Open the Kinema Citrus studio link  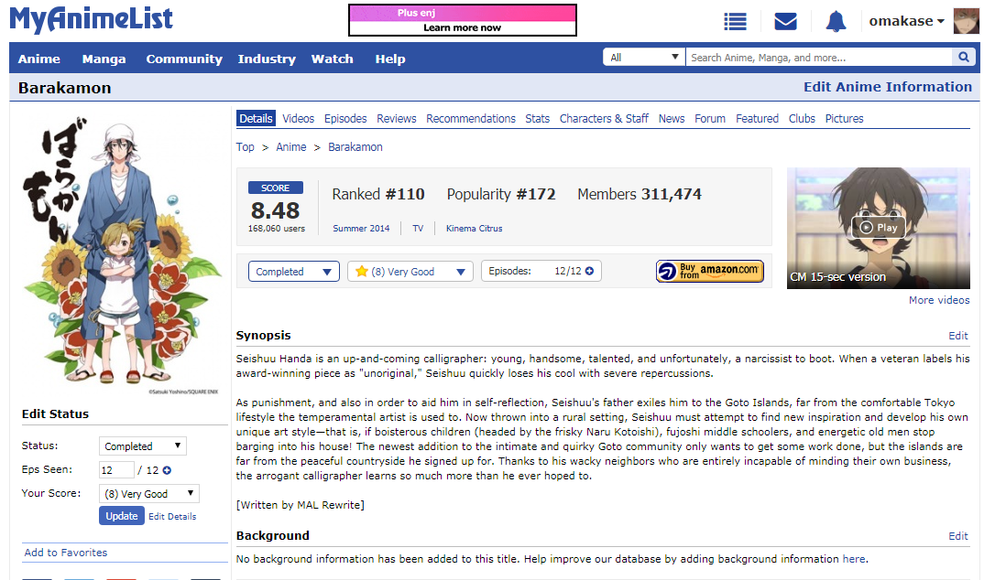[x=474, y=228]
